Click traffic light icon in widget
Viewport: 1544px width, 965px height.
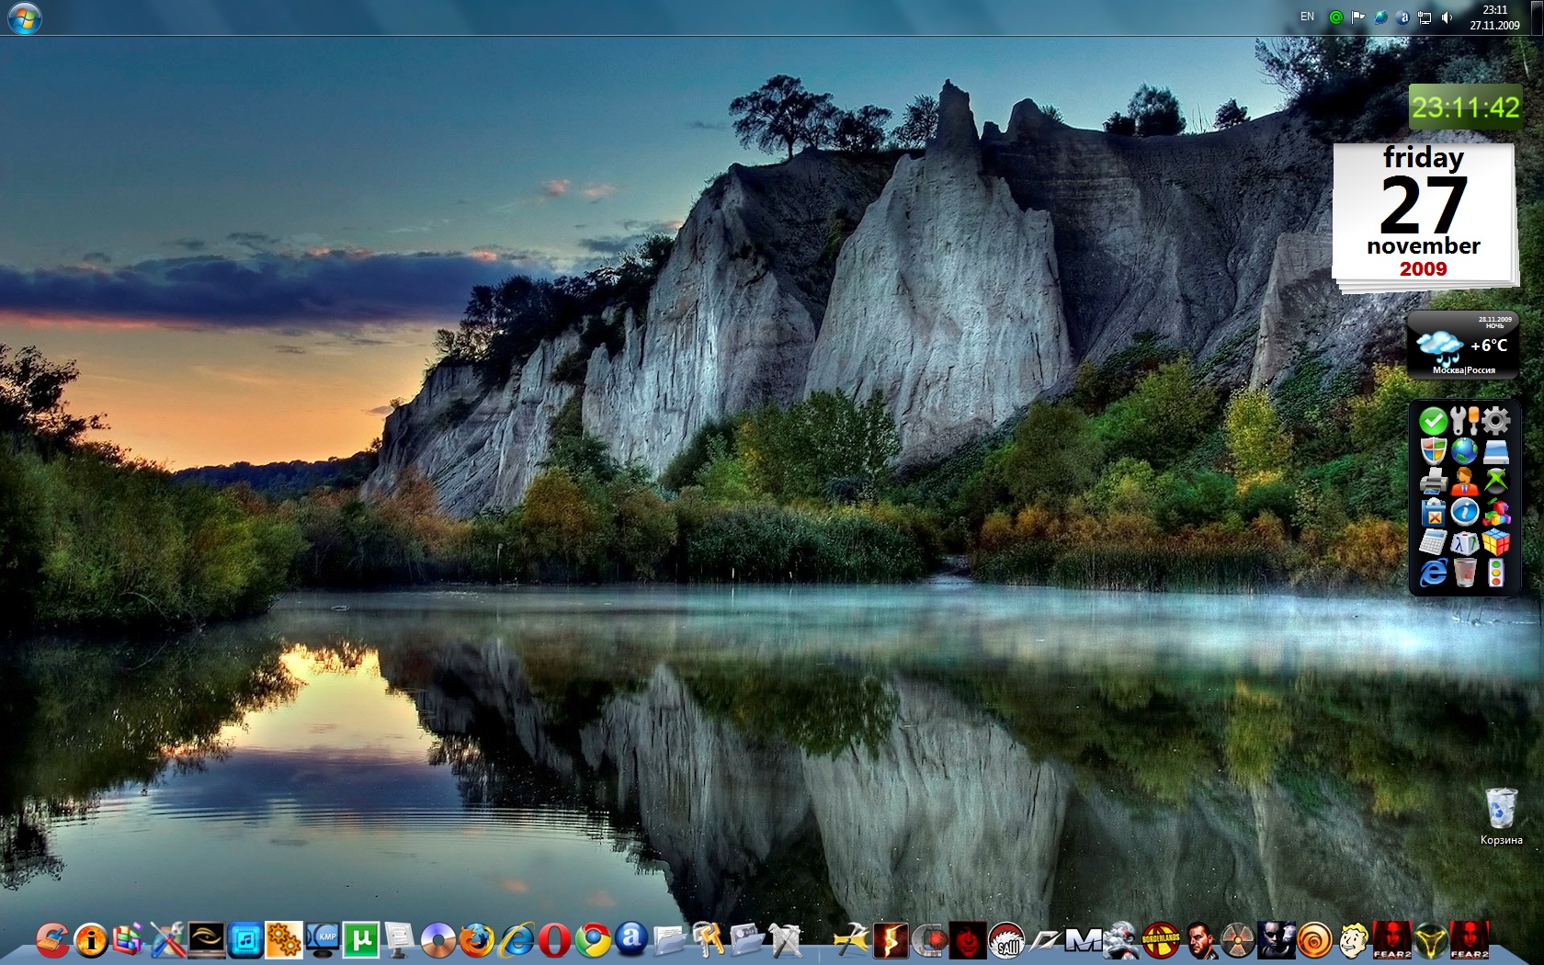1495,573
